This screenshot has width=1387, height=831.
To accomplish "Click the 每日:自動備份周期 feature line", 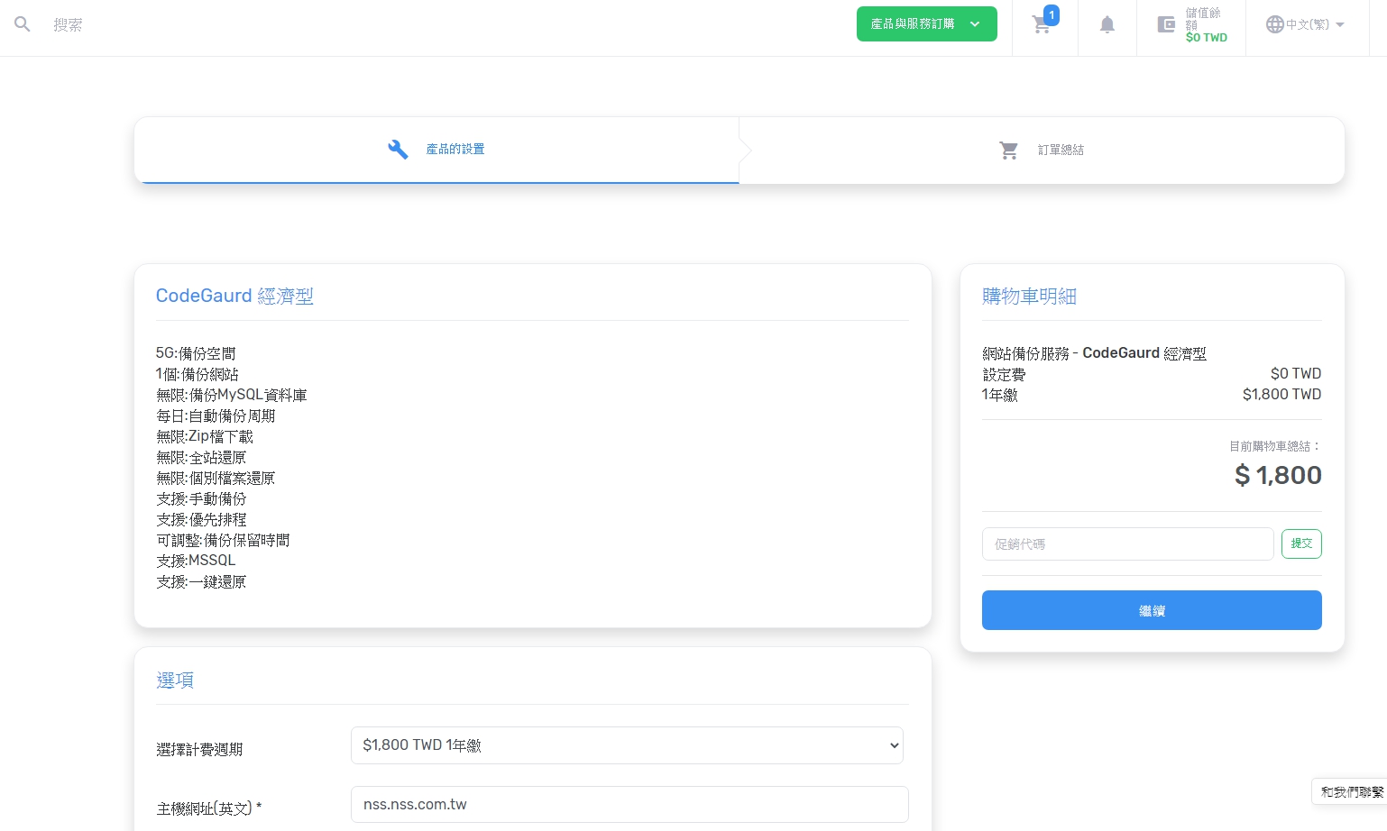I will point(216,415).
